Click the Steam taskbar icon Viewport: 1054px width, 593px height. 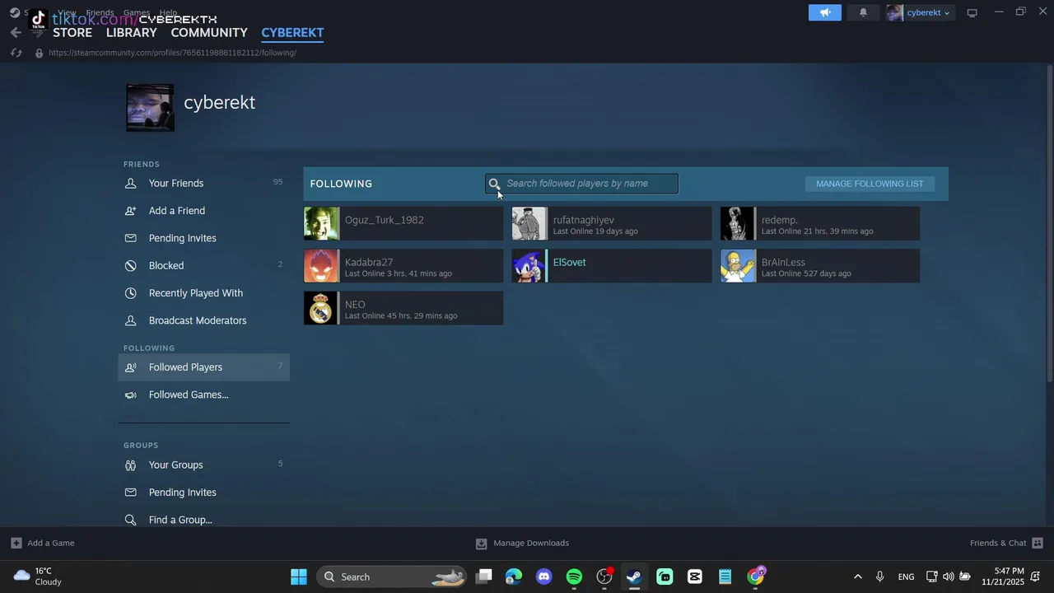634,577
